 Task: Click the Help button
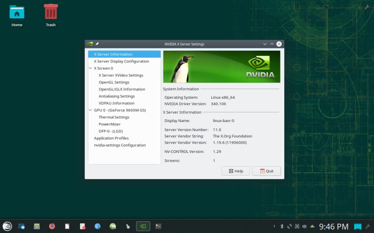[x=236, y=171]
